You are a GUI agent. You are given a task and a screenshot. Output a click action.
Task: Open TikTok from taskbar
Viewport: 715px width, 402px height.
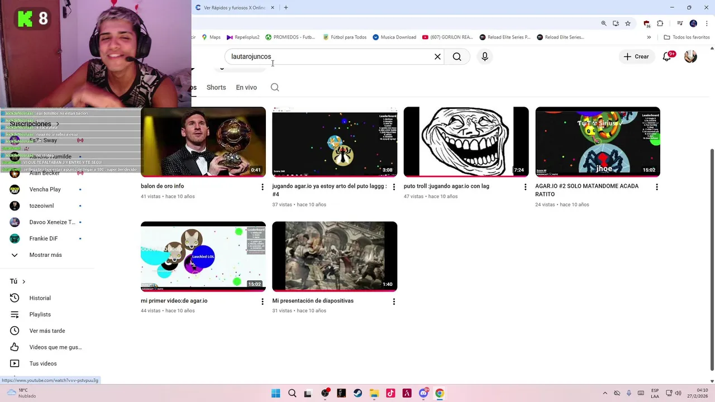pyautogui.click(x=390, y=393)
